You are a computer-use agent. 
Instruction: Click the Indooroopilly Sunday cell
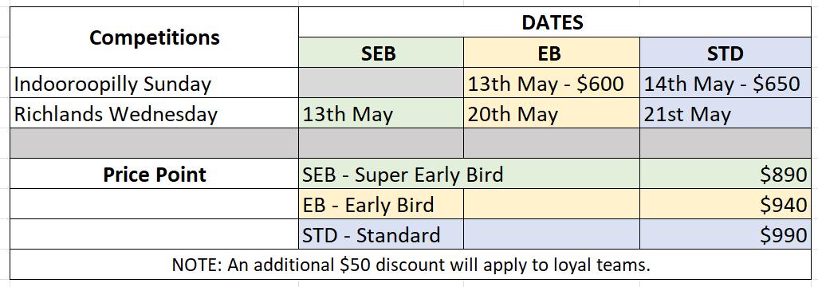(x=155, y=82)
